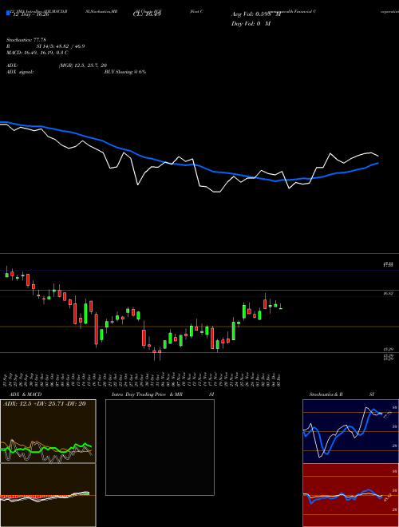399x527 pixels.
Task: Click the last candlestick on the chart
Action: [x=281, y=307]
